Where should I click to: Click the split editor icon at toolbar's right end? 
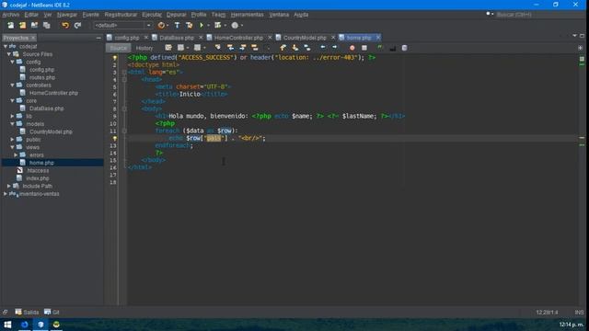(x=581, y=48)
